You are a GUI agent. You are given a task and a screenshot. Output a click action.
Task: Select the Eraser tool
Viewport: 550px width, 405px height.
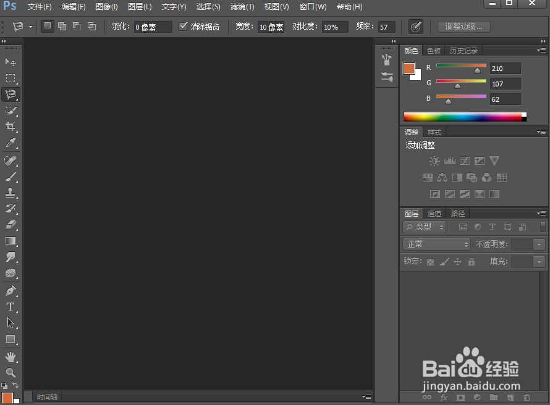coord(11,225)
